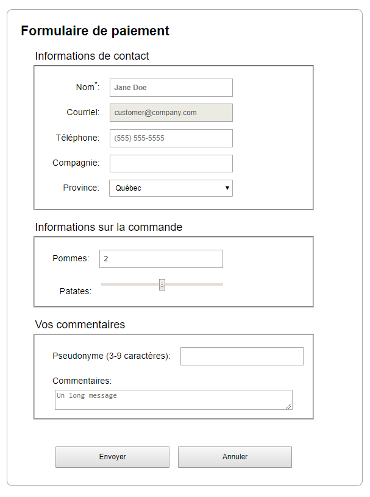Click inside the Compagnie text field
370x497 pixels.
[171, 163]
